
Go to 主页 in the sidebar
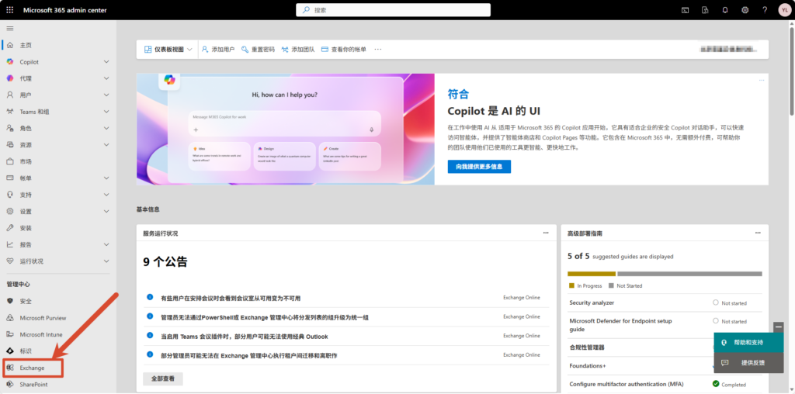pyautogui.click(x=26, y=45)
